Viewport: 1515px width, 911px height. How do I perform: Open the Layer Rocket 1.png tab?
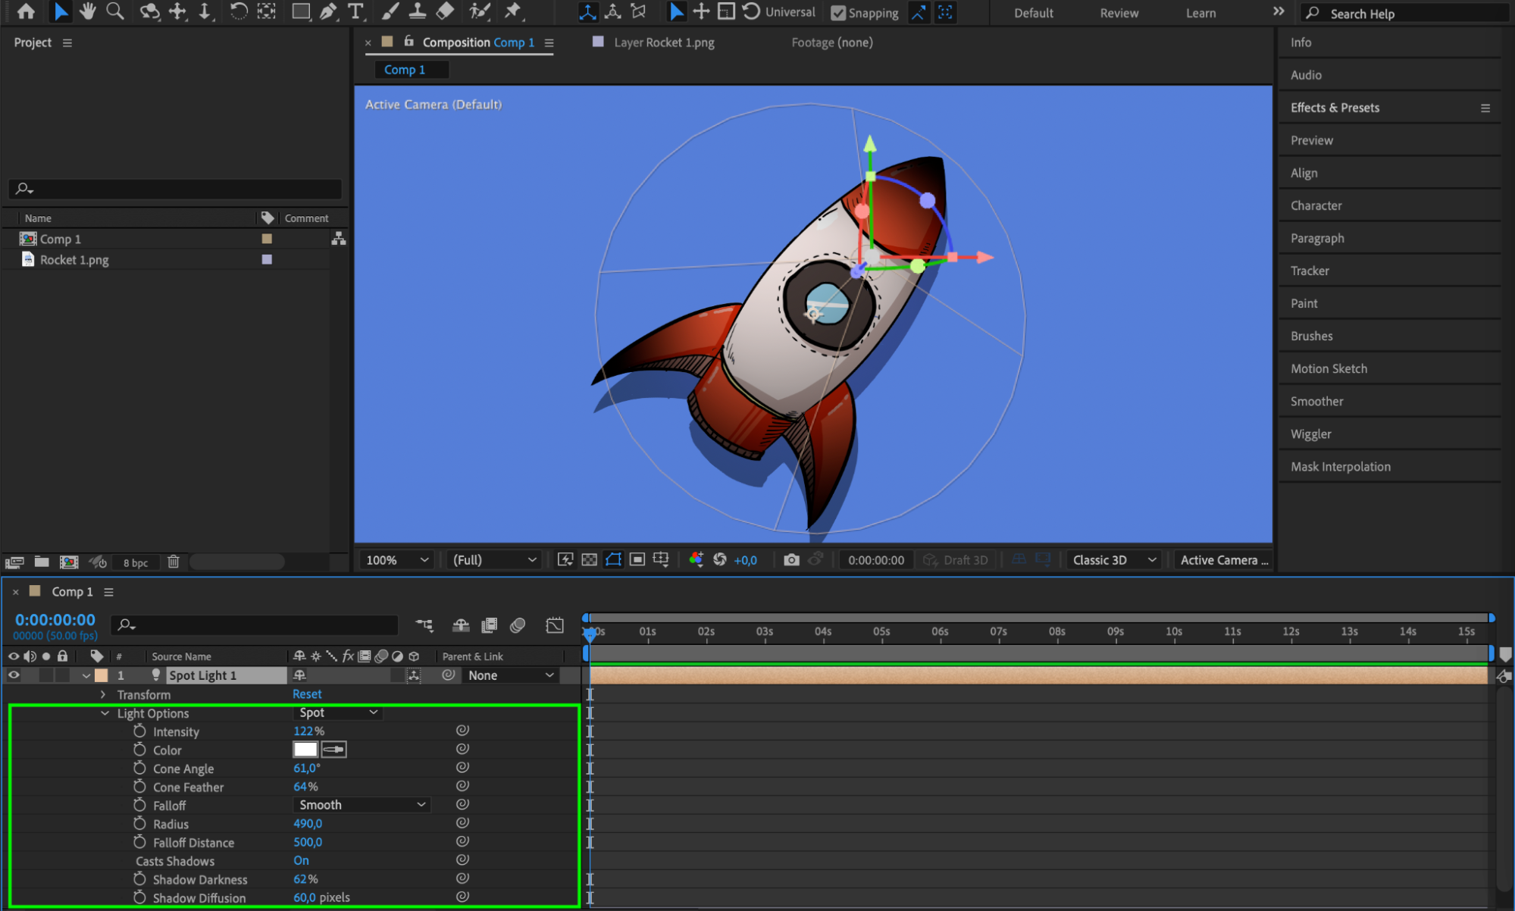coord(663,42)
